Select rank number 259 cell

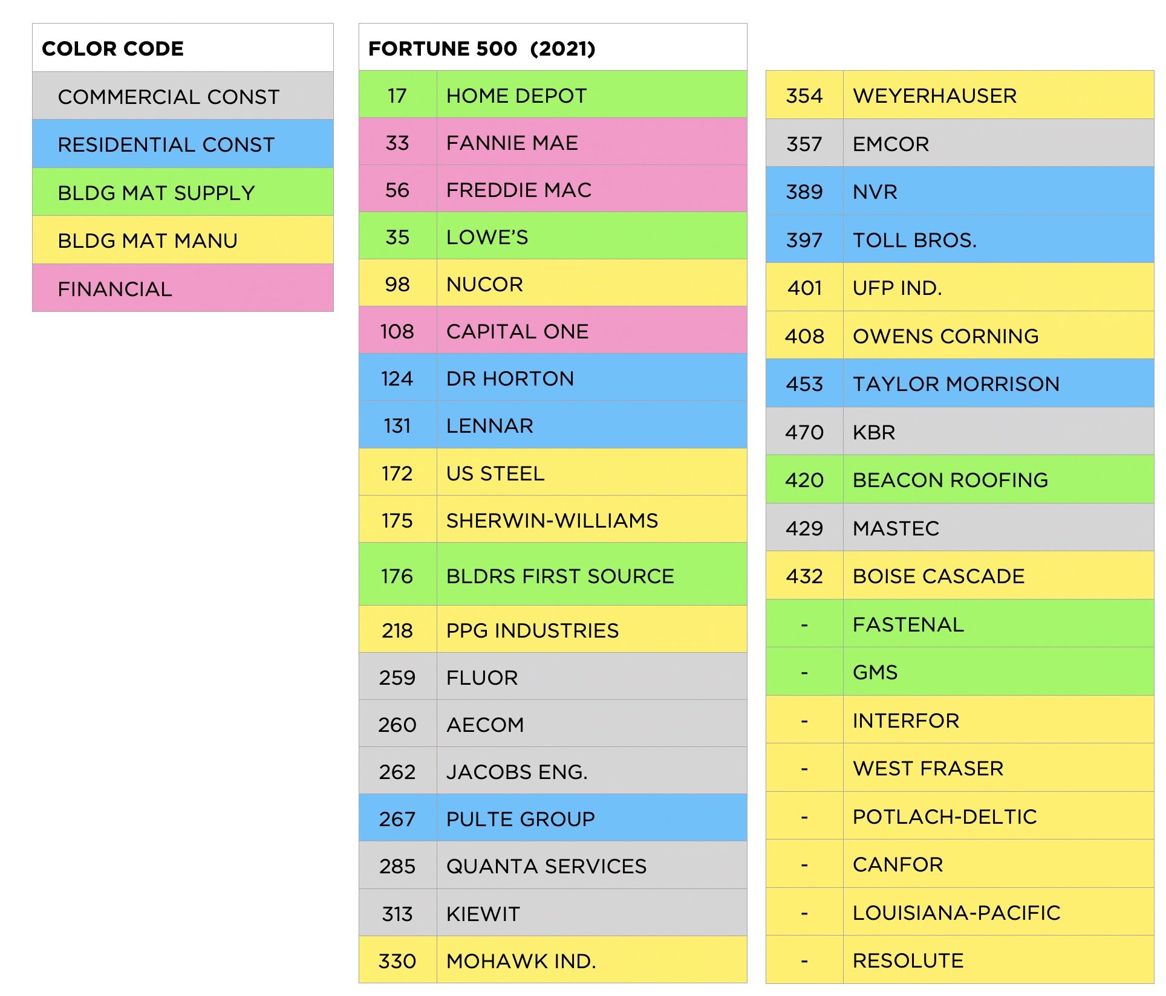398,676
